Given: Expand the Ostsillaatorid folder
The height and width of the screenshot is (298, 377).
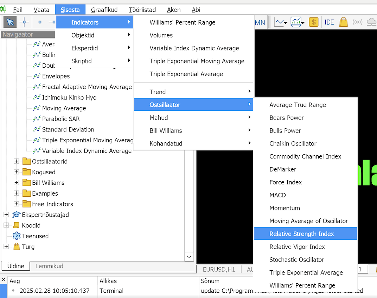Looking at the screenshot, I should point(16,161).
